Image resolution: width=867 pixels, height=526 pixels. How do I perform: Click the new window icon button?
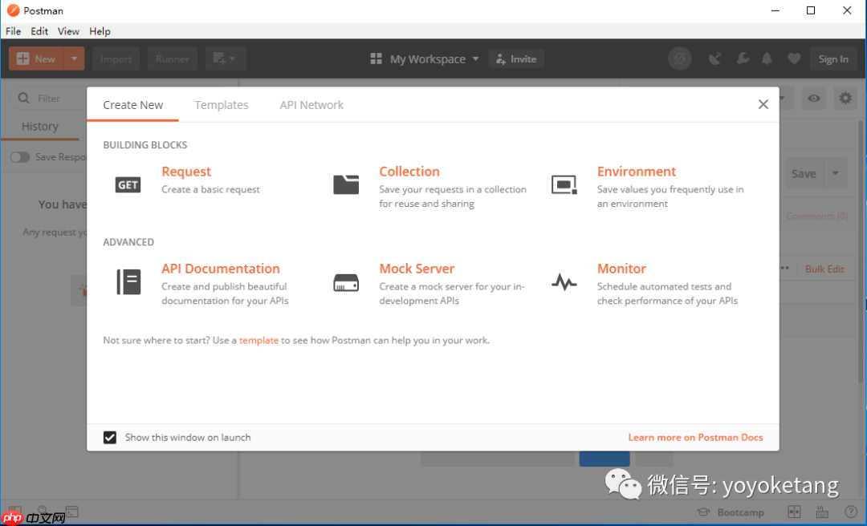pos(226,59)
